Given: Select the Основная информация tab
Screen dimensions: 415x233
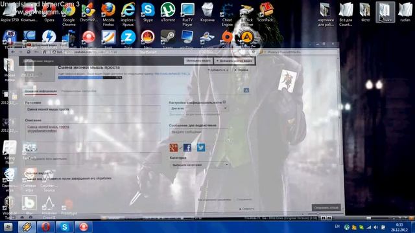Looking at the screenshot, I should (x=41, y=91).
